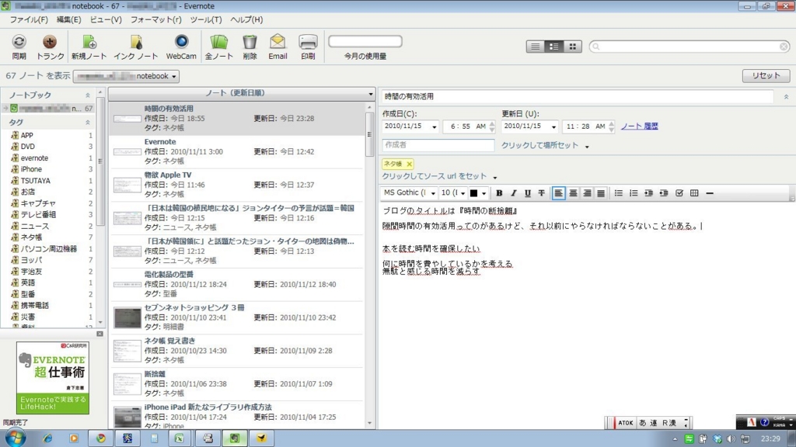The width and height of the screenshot is (796, 447).
Task: Collapse the ノートブック section
Action: (x=87, y=95)
